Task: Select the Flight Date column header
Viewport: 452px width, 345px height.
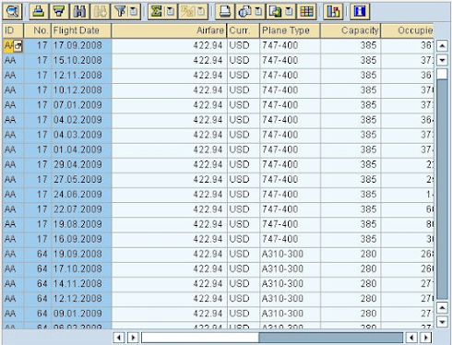Action: tap(81, 30)
